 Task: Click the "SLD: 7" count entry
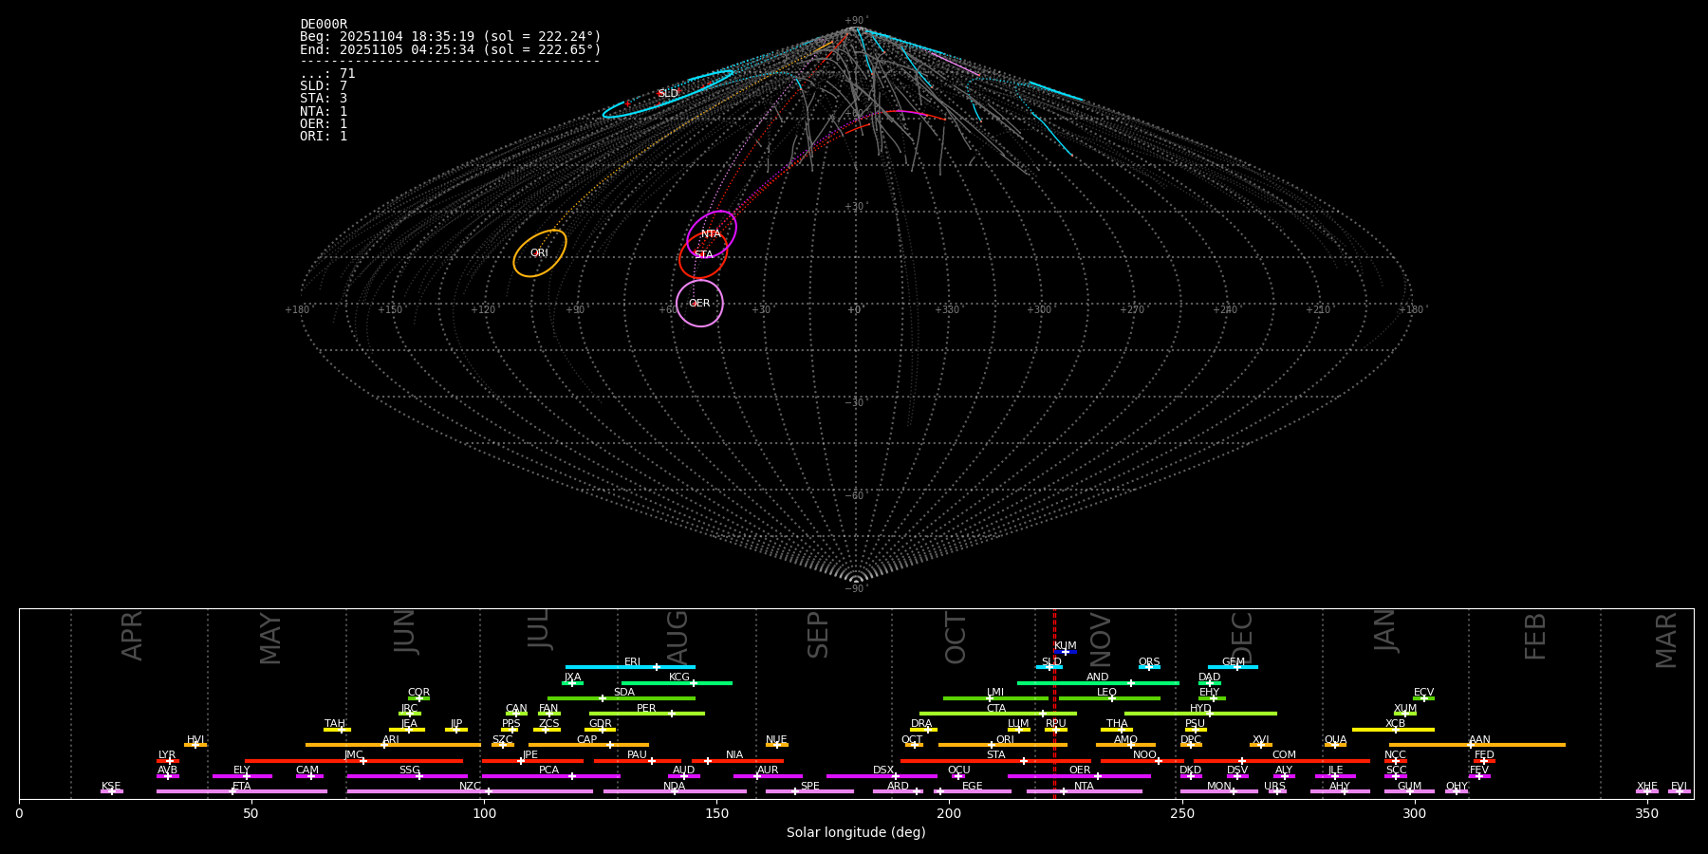[324, 86]
